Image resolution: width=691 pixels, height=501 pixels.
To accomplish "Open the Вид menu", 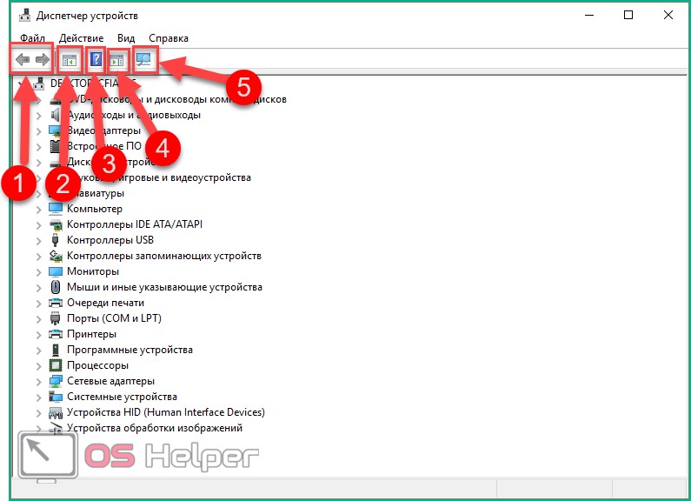I will [125, 38].
